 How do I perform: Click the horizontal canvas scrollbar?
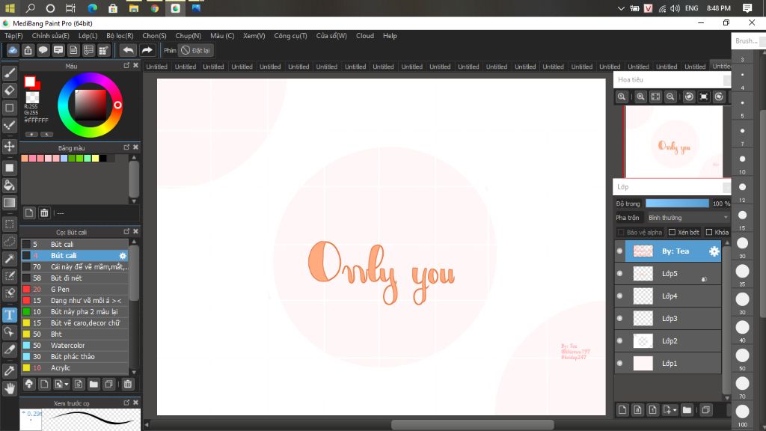click(473, 425)
